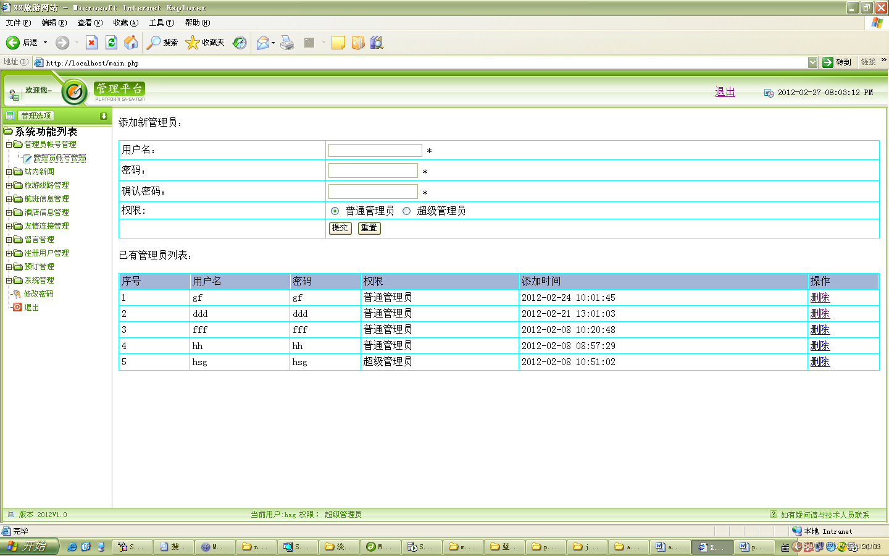This screenshot has height=556, width=889.
Task: Expand the 预订管理 tree node
Action: pyautogui.click(x=9, y=267)
